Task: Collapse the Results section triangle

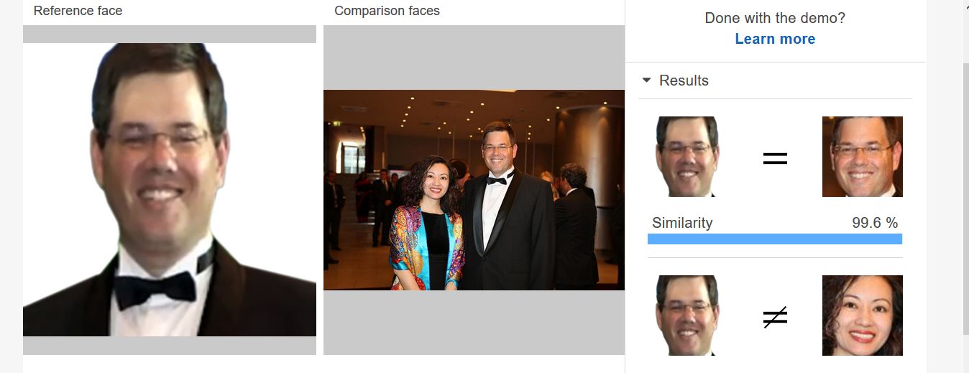Action: (647, 80)
